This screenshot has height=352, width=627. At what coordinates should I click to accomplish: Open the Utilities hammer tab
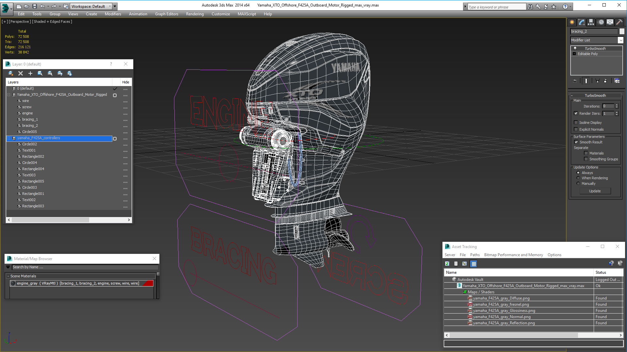pyautogui.click(x=619, y=22)
